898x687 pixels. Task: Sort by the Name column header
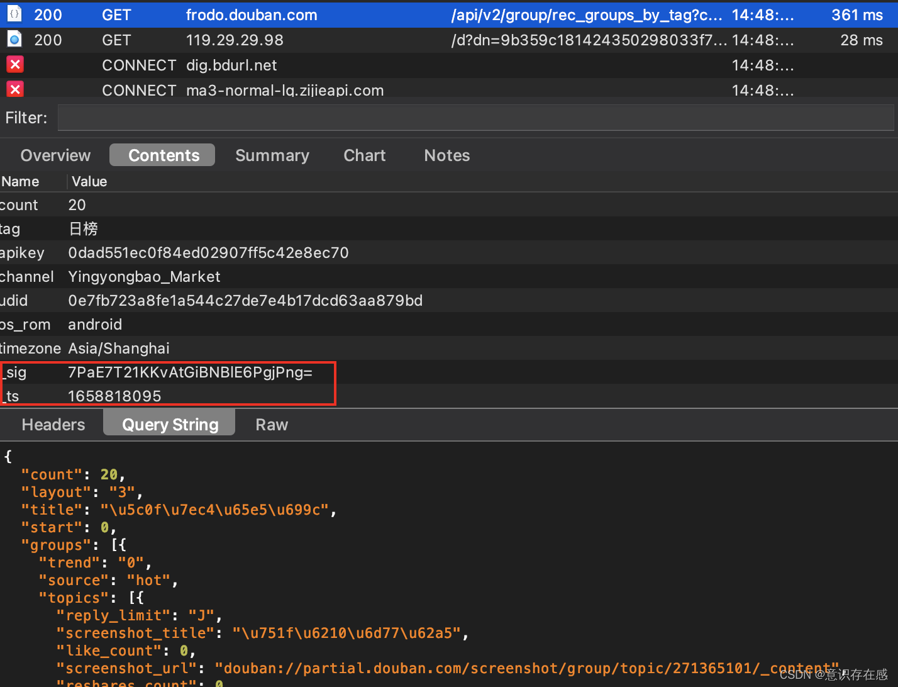(20, 181)
